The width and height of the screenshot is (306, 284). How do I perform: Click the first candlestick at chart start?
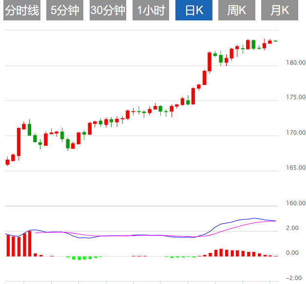[7, 162]
